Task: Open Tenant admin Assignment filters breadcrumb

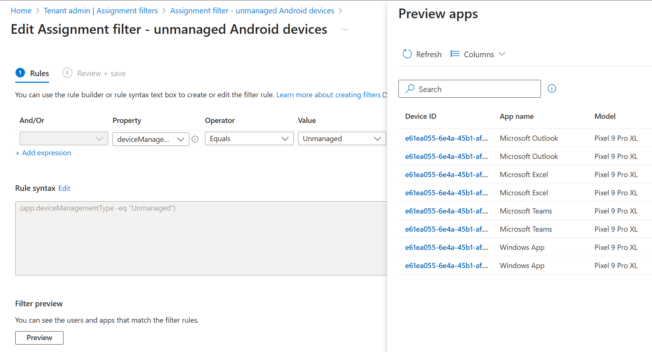Action: (x=101, y=11)
